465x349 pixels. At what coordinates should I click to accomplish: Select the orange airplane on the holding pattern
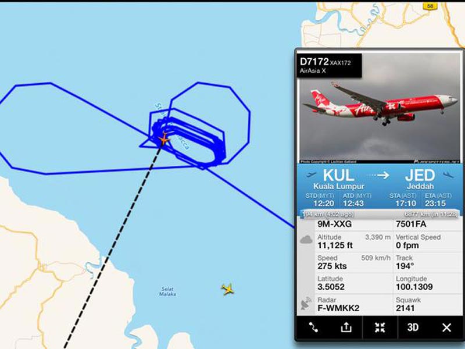(x=164, y=139)
